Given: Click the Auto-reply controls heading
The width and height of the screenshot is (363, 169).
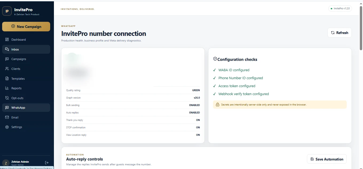Looking at the screenshot, I should pyautogui.click(x=84, y=159).
